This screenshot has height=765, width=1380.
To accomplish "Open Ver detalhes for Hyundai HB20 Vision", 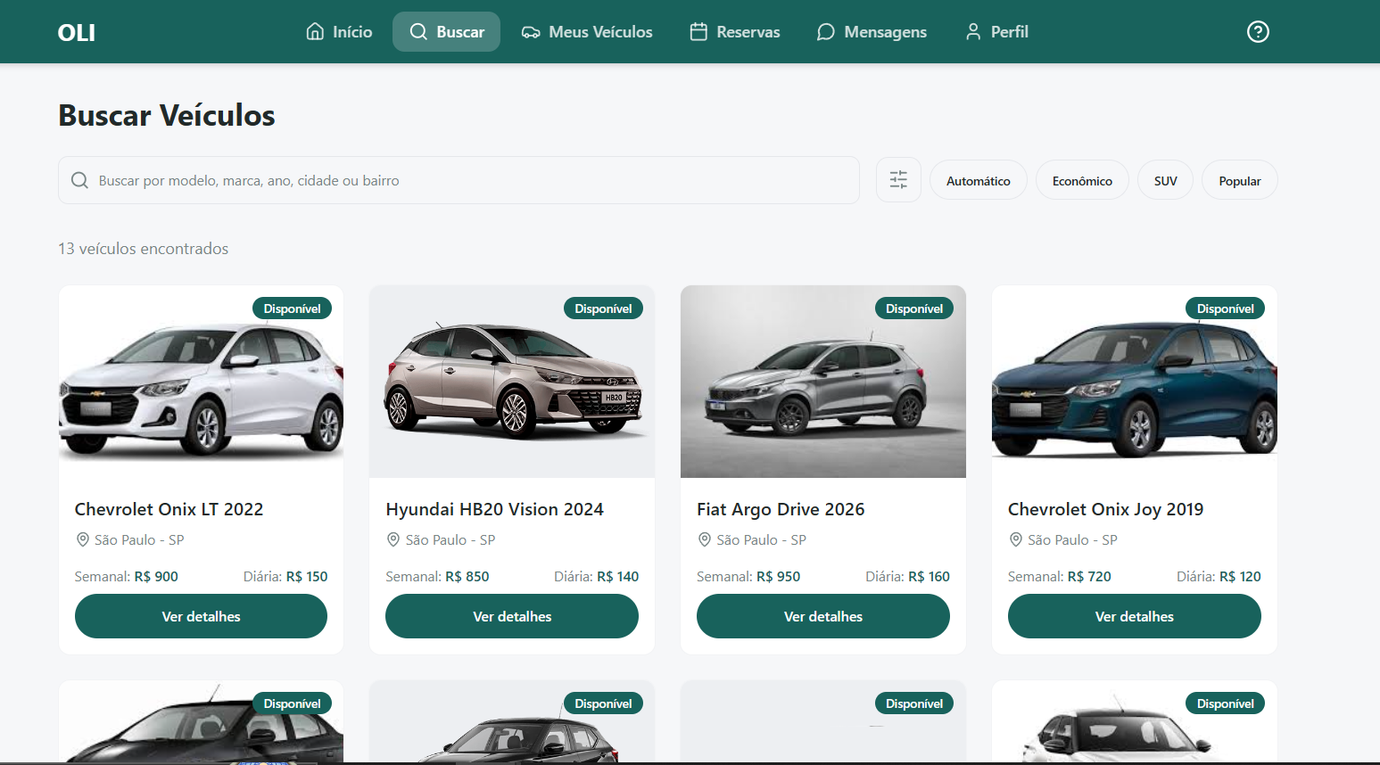I will [x=511, y=616].
